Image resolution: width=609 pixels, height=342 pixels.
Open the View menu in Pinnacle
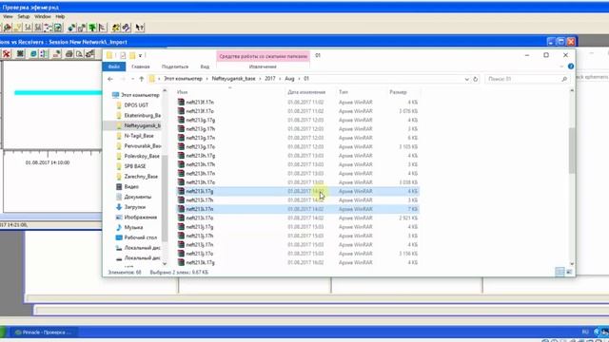[8, 17]
